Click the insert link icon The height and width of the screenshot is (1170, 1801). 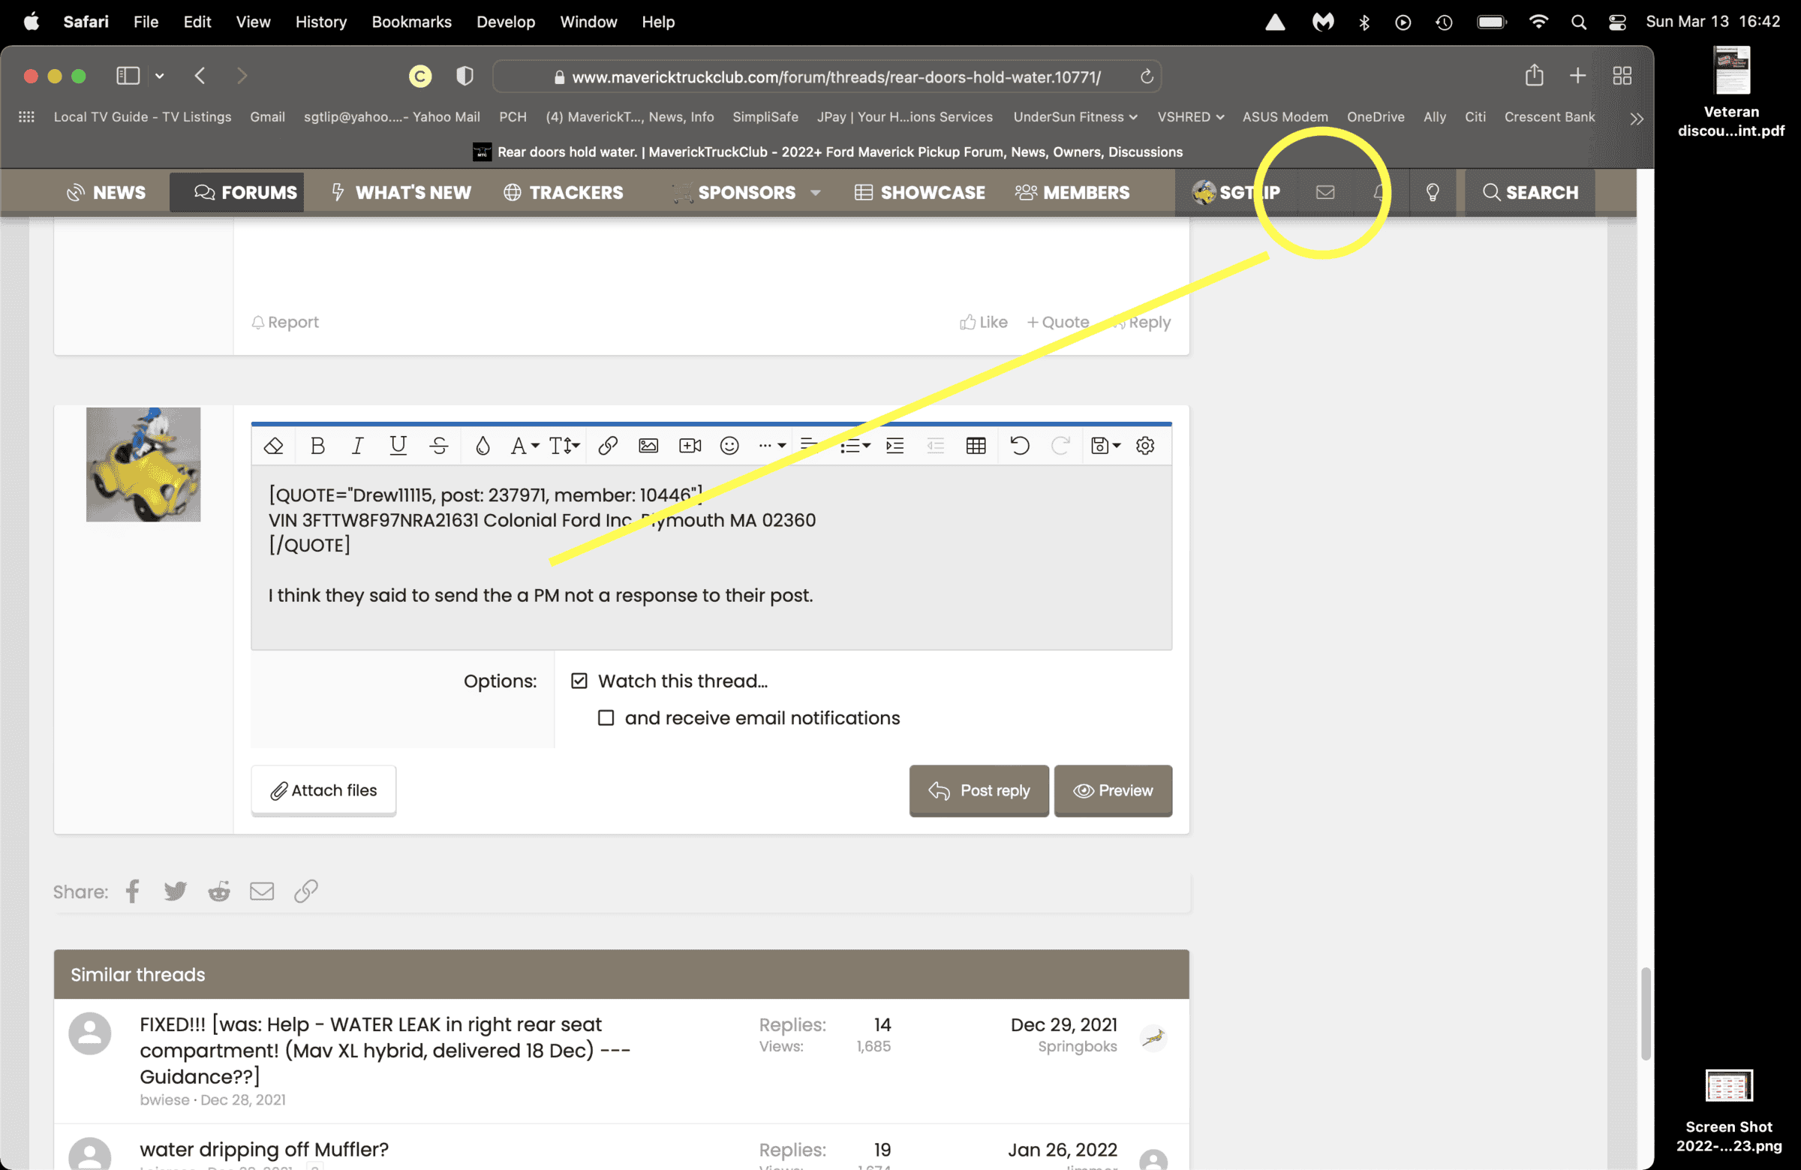tap(608, 446)
